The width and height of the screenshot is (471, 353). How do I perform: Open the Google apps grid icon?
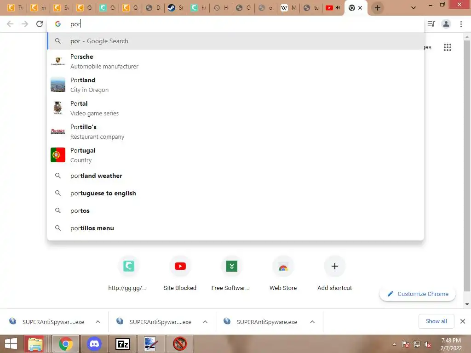tap(447, 47)
